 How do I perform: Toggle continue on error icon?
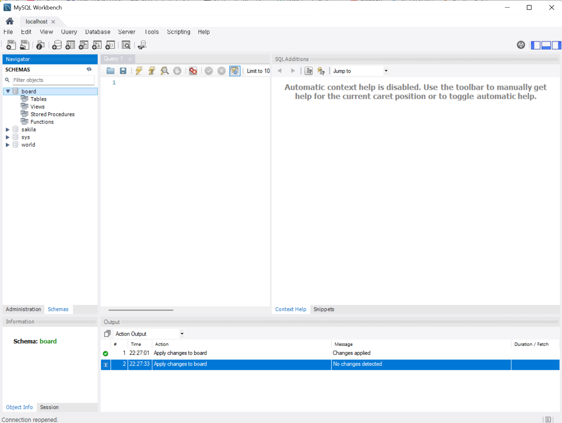tap(193, 71)
